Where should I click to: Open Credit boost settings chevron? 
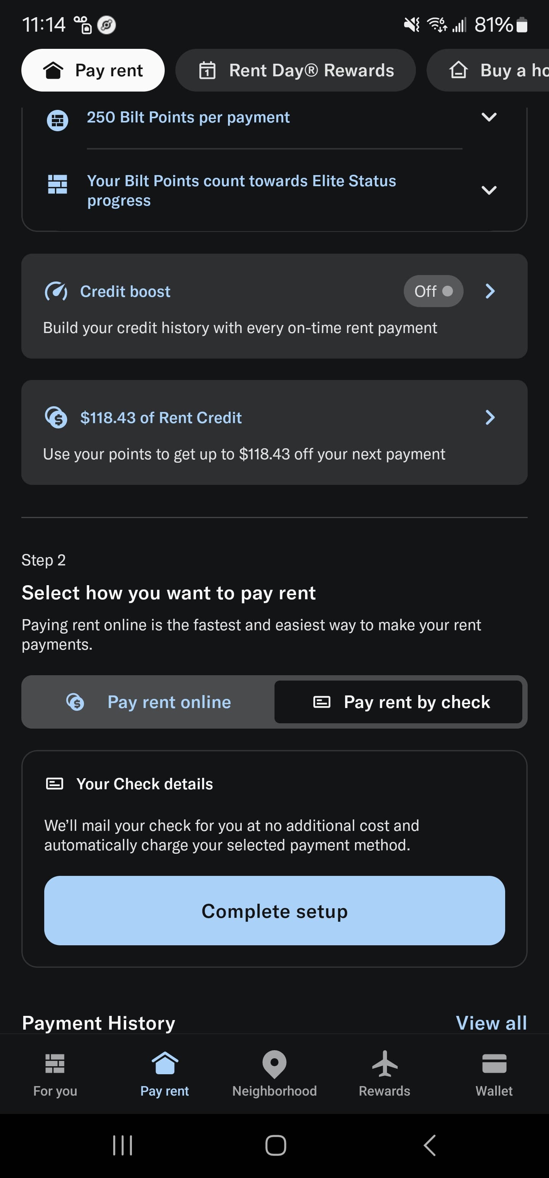pyautogui.click(x=490, y=291)
